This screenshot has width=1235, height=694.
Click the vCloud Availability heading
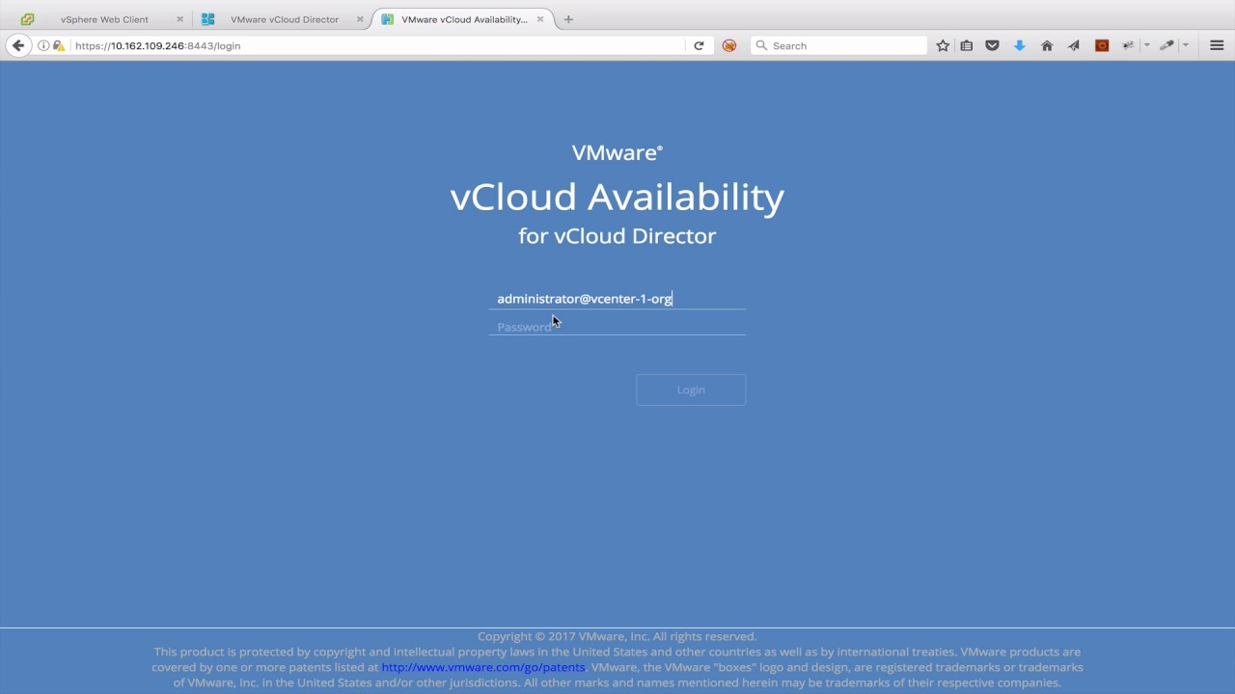617,197
